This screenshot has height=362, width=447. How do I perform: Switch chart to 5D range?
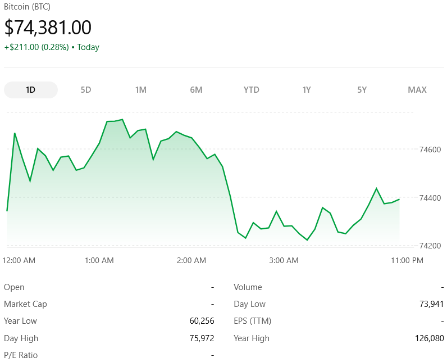[86, 90]
